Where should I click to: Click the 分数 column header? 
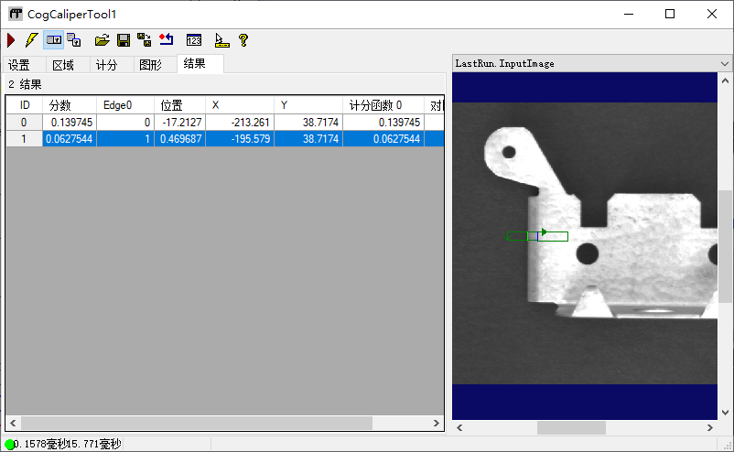[x=69, y=105]
